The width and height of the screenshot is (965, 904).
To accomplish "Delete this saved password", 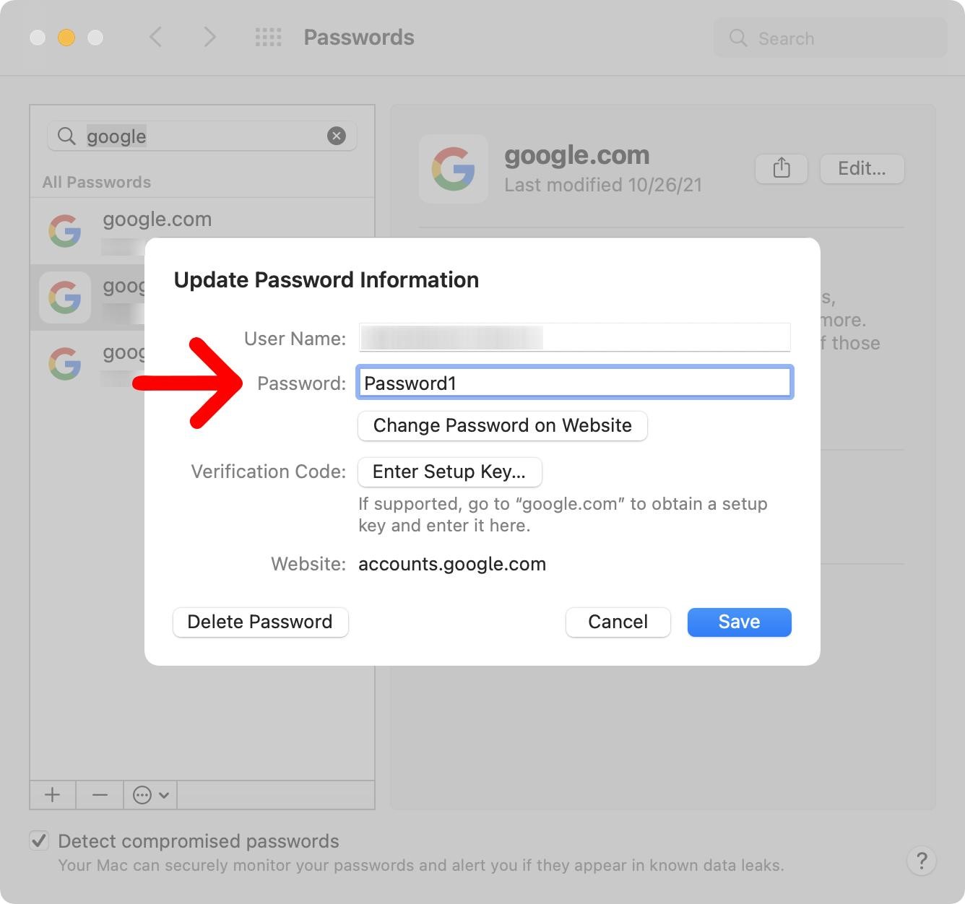I will point(260,622).
